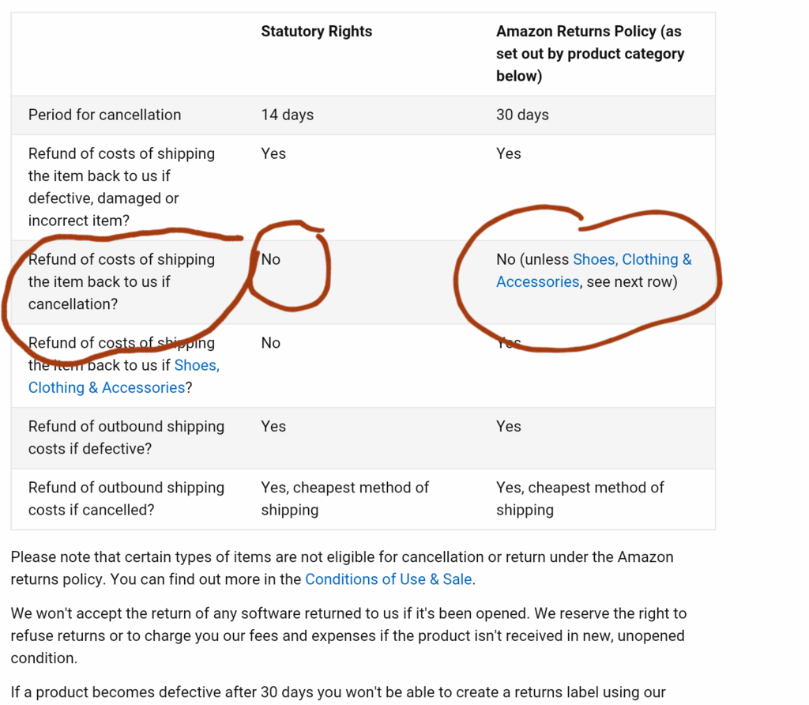
Task: Click the 14 days cell
Action: pyautogui.click(x=288, y=115)
